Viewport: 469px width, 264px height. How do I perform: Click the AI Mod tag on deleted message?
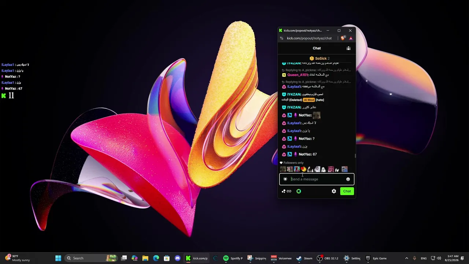point(309,100)
